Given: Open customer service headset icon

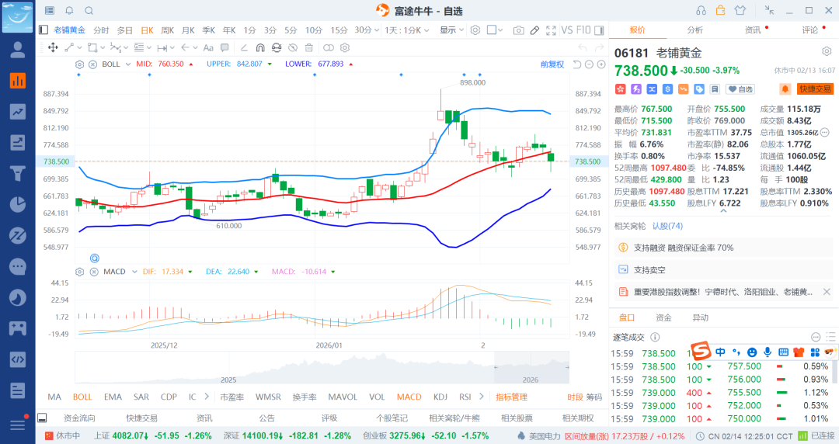Looking at the screenshot, I should pos(701,10).
